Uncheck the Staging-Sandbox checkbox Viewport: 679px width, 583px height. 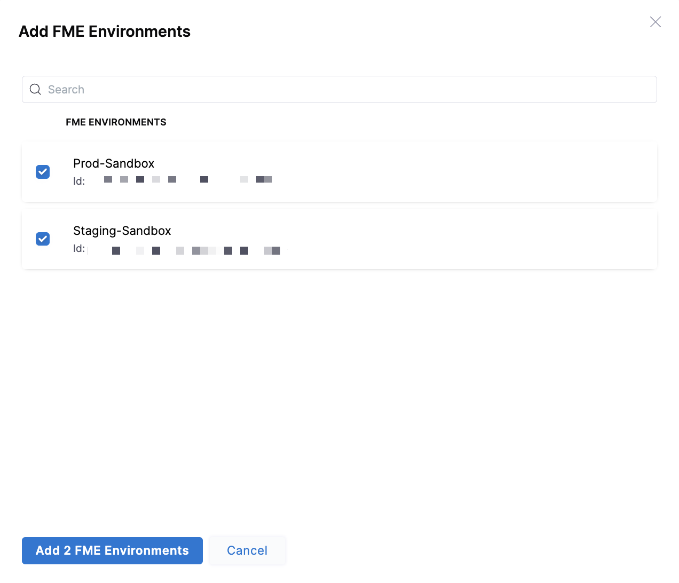(43, 239)
